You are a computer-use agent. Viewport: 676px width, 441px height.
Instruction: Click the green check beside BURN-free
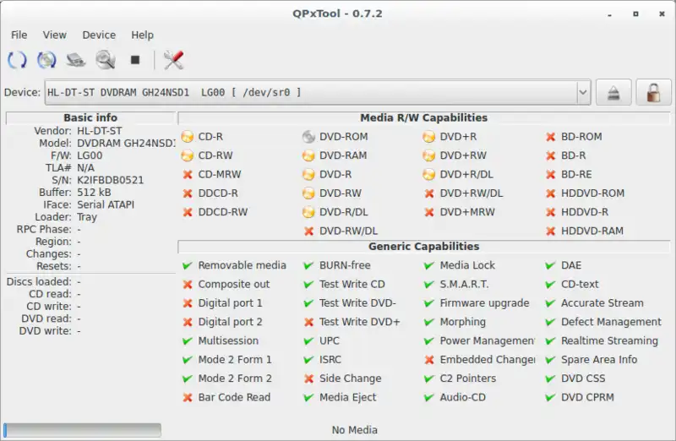click(x=308, y=265)
